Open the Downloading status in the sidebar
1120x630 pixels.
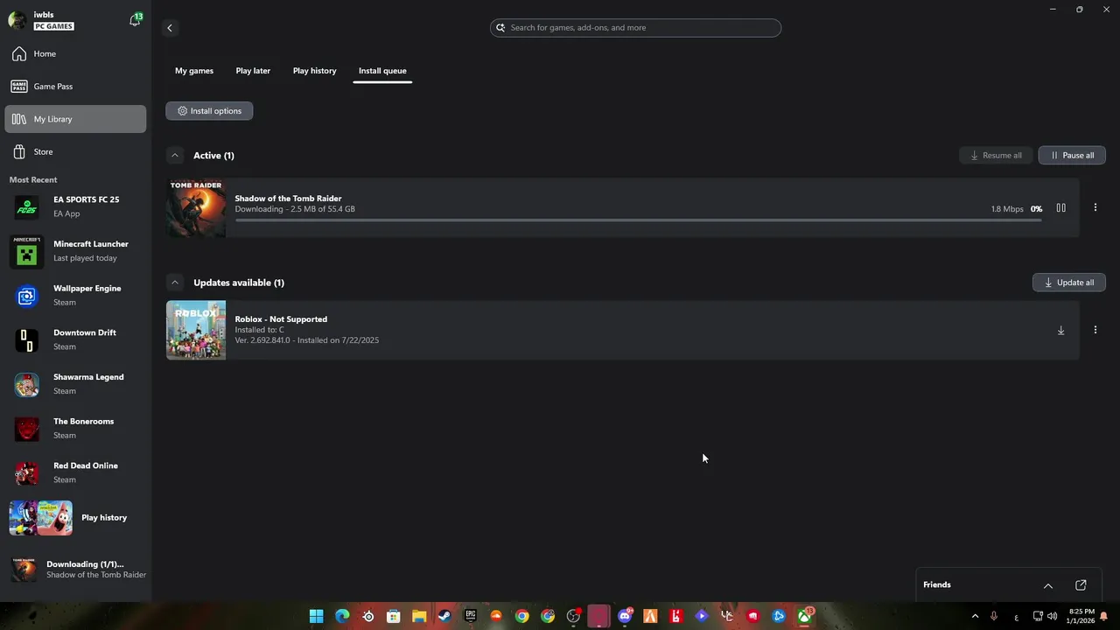tap(75, 570)
